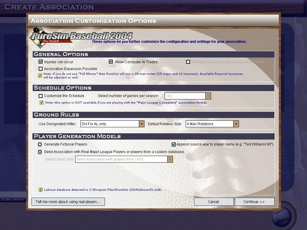This screenshot has height=230, width=307.
Task: Toggle Append source year to player name
Action: point(174,144)
